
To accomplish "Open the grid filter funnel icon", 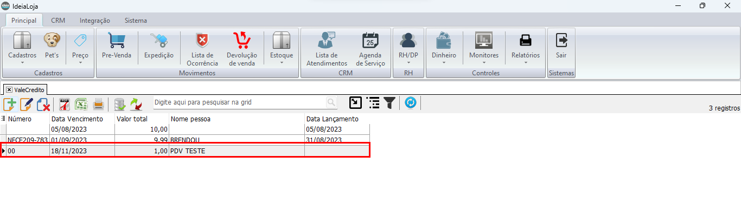I will click(389, 102).
